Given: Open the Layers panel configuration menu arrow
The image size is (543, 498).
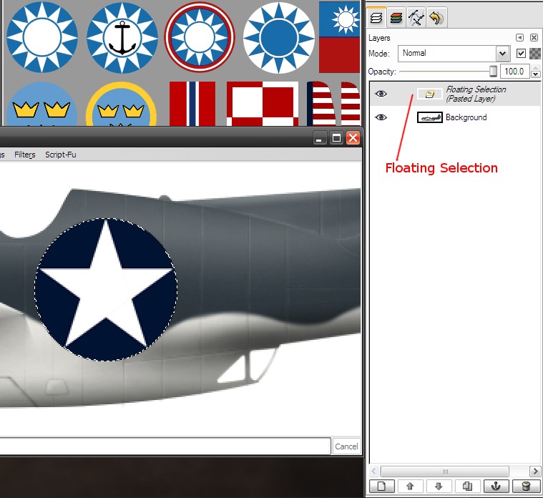Looking at the screenshot, I should click(519, 37).
